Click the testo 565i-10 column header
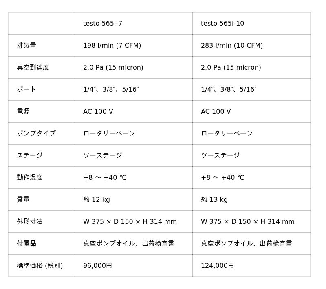 222,24
